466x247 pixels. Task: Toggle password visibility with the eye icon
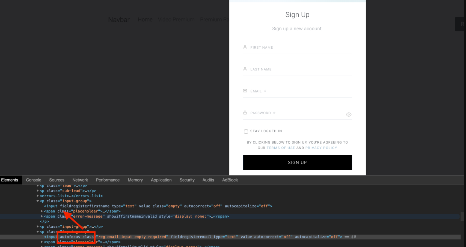(x=349, y=115)
